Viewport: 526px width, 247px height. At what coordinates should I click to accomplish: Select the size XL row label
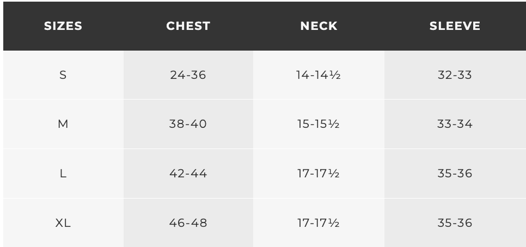pos(63,223)
